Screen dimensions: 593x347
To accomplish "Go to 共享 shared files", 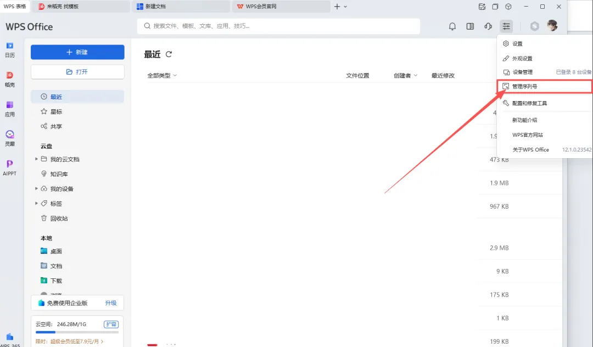I will click(77, 126).
